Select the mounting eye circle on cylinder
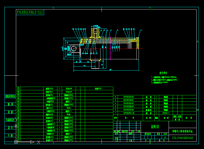 pos(74,49)
